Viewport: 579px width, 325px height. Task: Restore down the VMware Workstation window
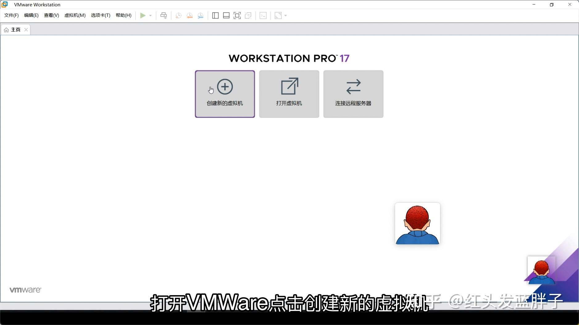(552, 5)
